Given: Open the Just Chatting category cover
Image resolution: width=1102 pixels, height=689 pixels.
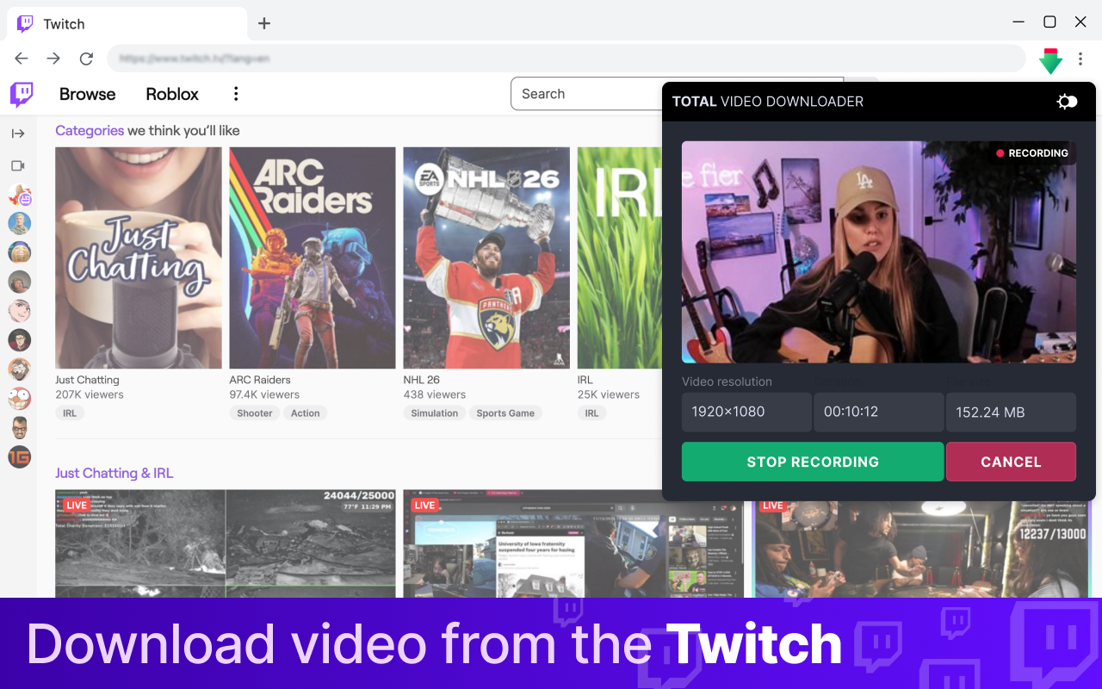Looking at the screenshot, I should (139, 258).
